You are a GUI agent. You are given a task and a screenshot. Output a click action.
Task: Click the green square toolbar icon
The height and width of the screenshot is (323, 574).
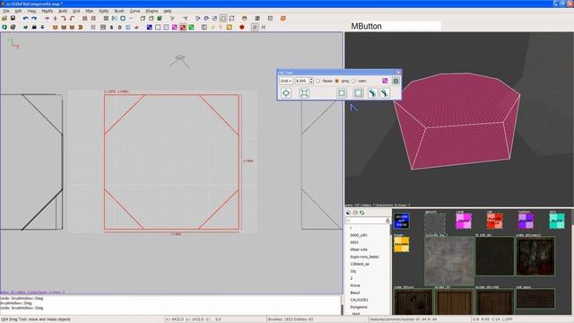point(191,27)
